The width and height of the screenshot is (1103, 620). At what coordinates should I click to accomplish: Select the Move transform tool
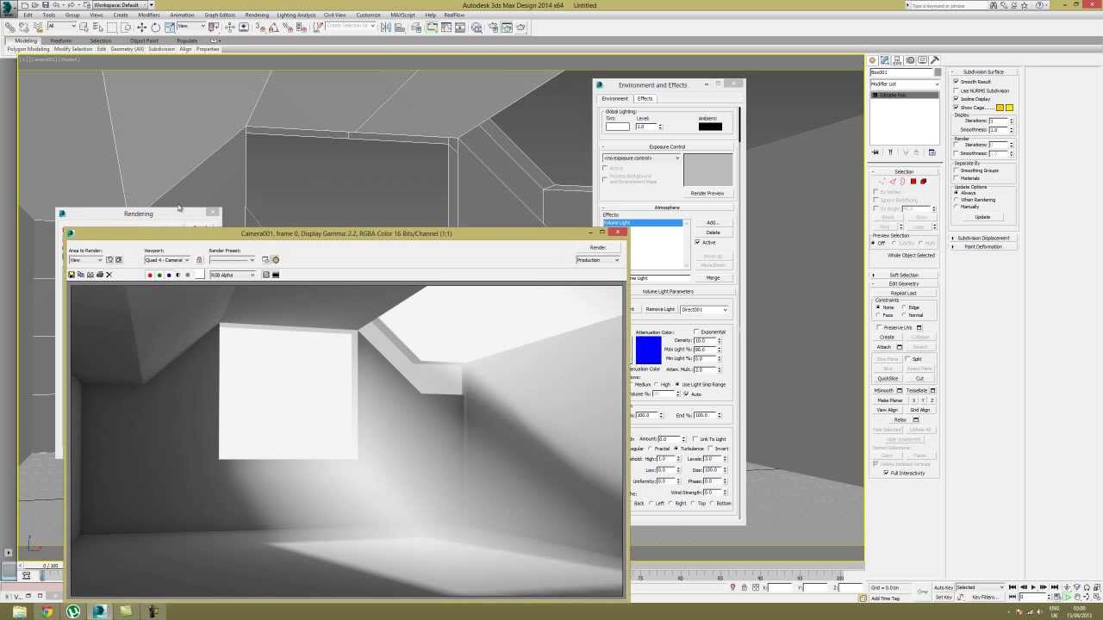click(142, 27)
